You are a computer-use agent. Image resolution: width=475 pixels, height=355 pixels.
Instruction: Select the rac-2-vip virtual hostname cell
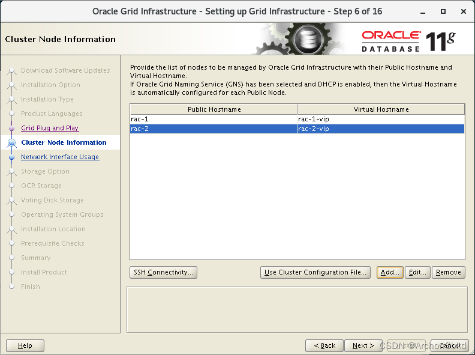(x=381, y=129)
